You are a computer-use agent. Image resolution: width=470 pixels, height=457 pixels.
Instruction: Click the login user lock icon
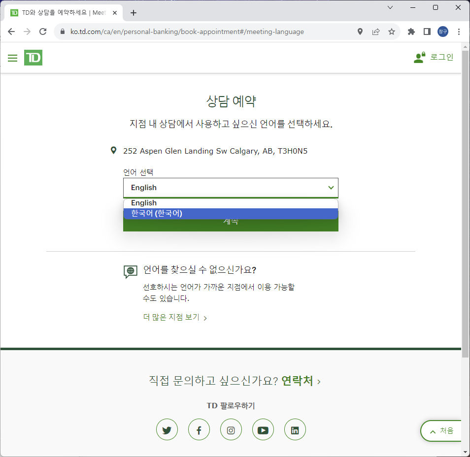[x=419, y=57]
